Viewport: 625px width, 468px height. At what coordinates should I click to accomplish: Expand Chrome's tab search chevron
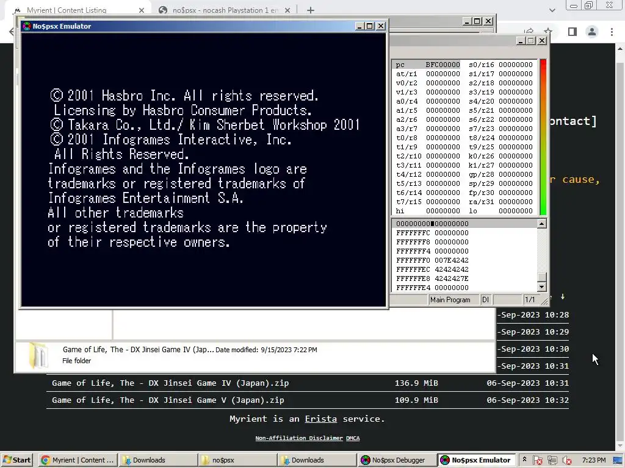click(x=552, y=10)
